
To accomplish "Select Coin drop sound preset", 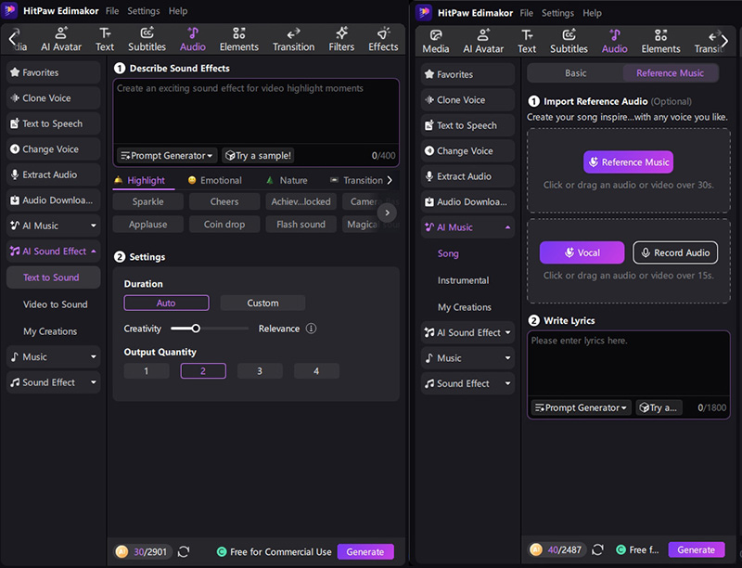I will tap(224, 225).
